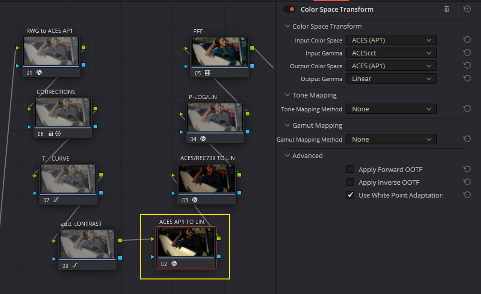Reset the Apply Inverse OOTF option
The height and width of the screenshot is (294, 481).
point(467,182)
